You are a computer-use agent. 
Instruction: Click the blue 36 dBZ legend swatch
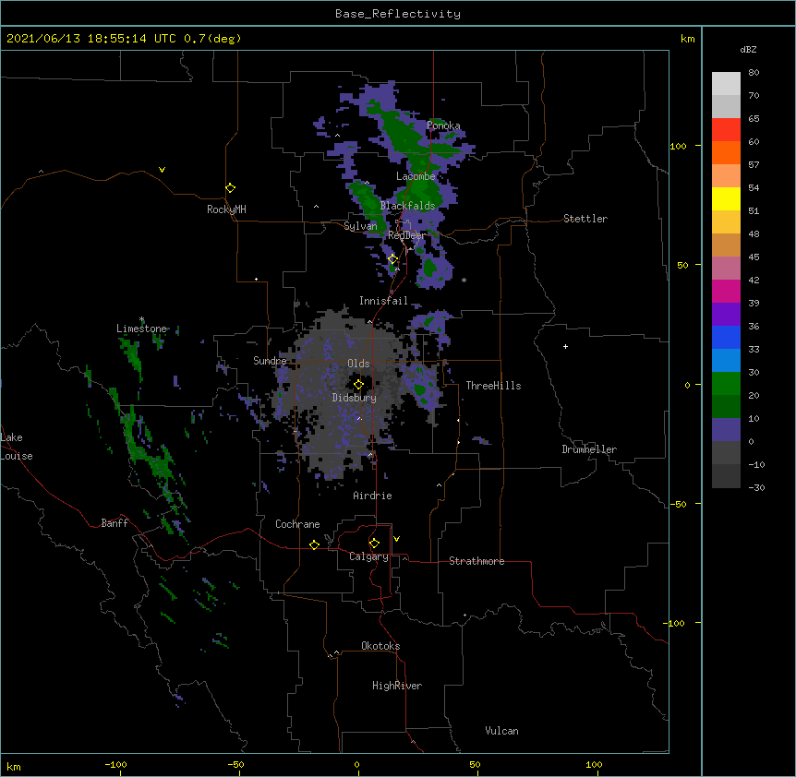coord(726,337)
